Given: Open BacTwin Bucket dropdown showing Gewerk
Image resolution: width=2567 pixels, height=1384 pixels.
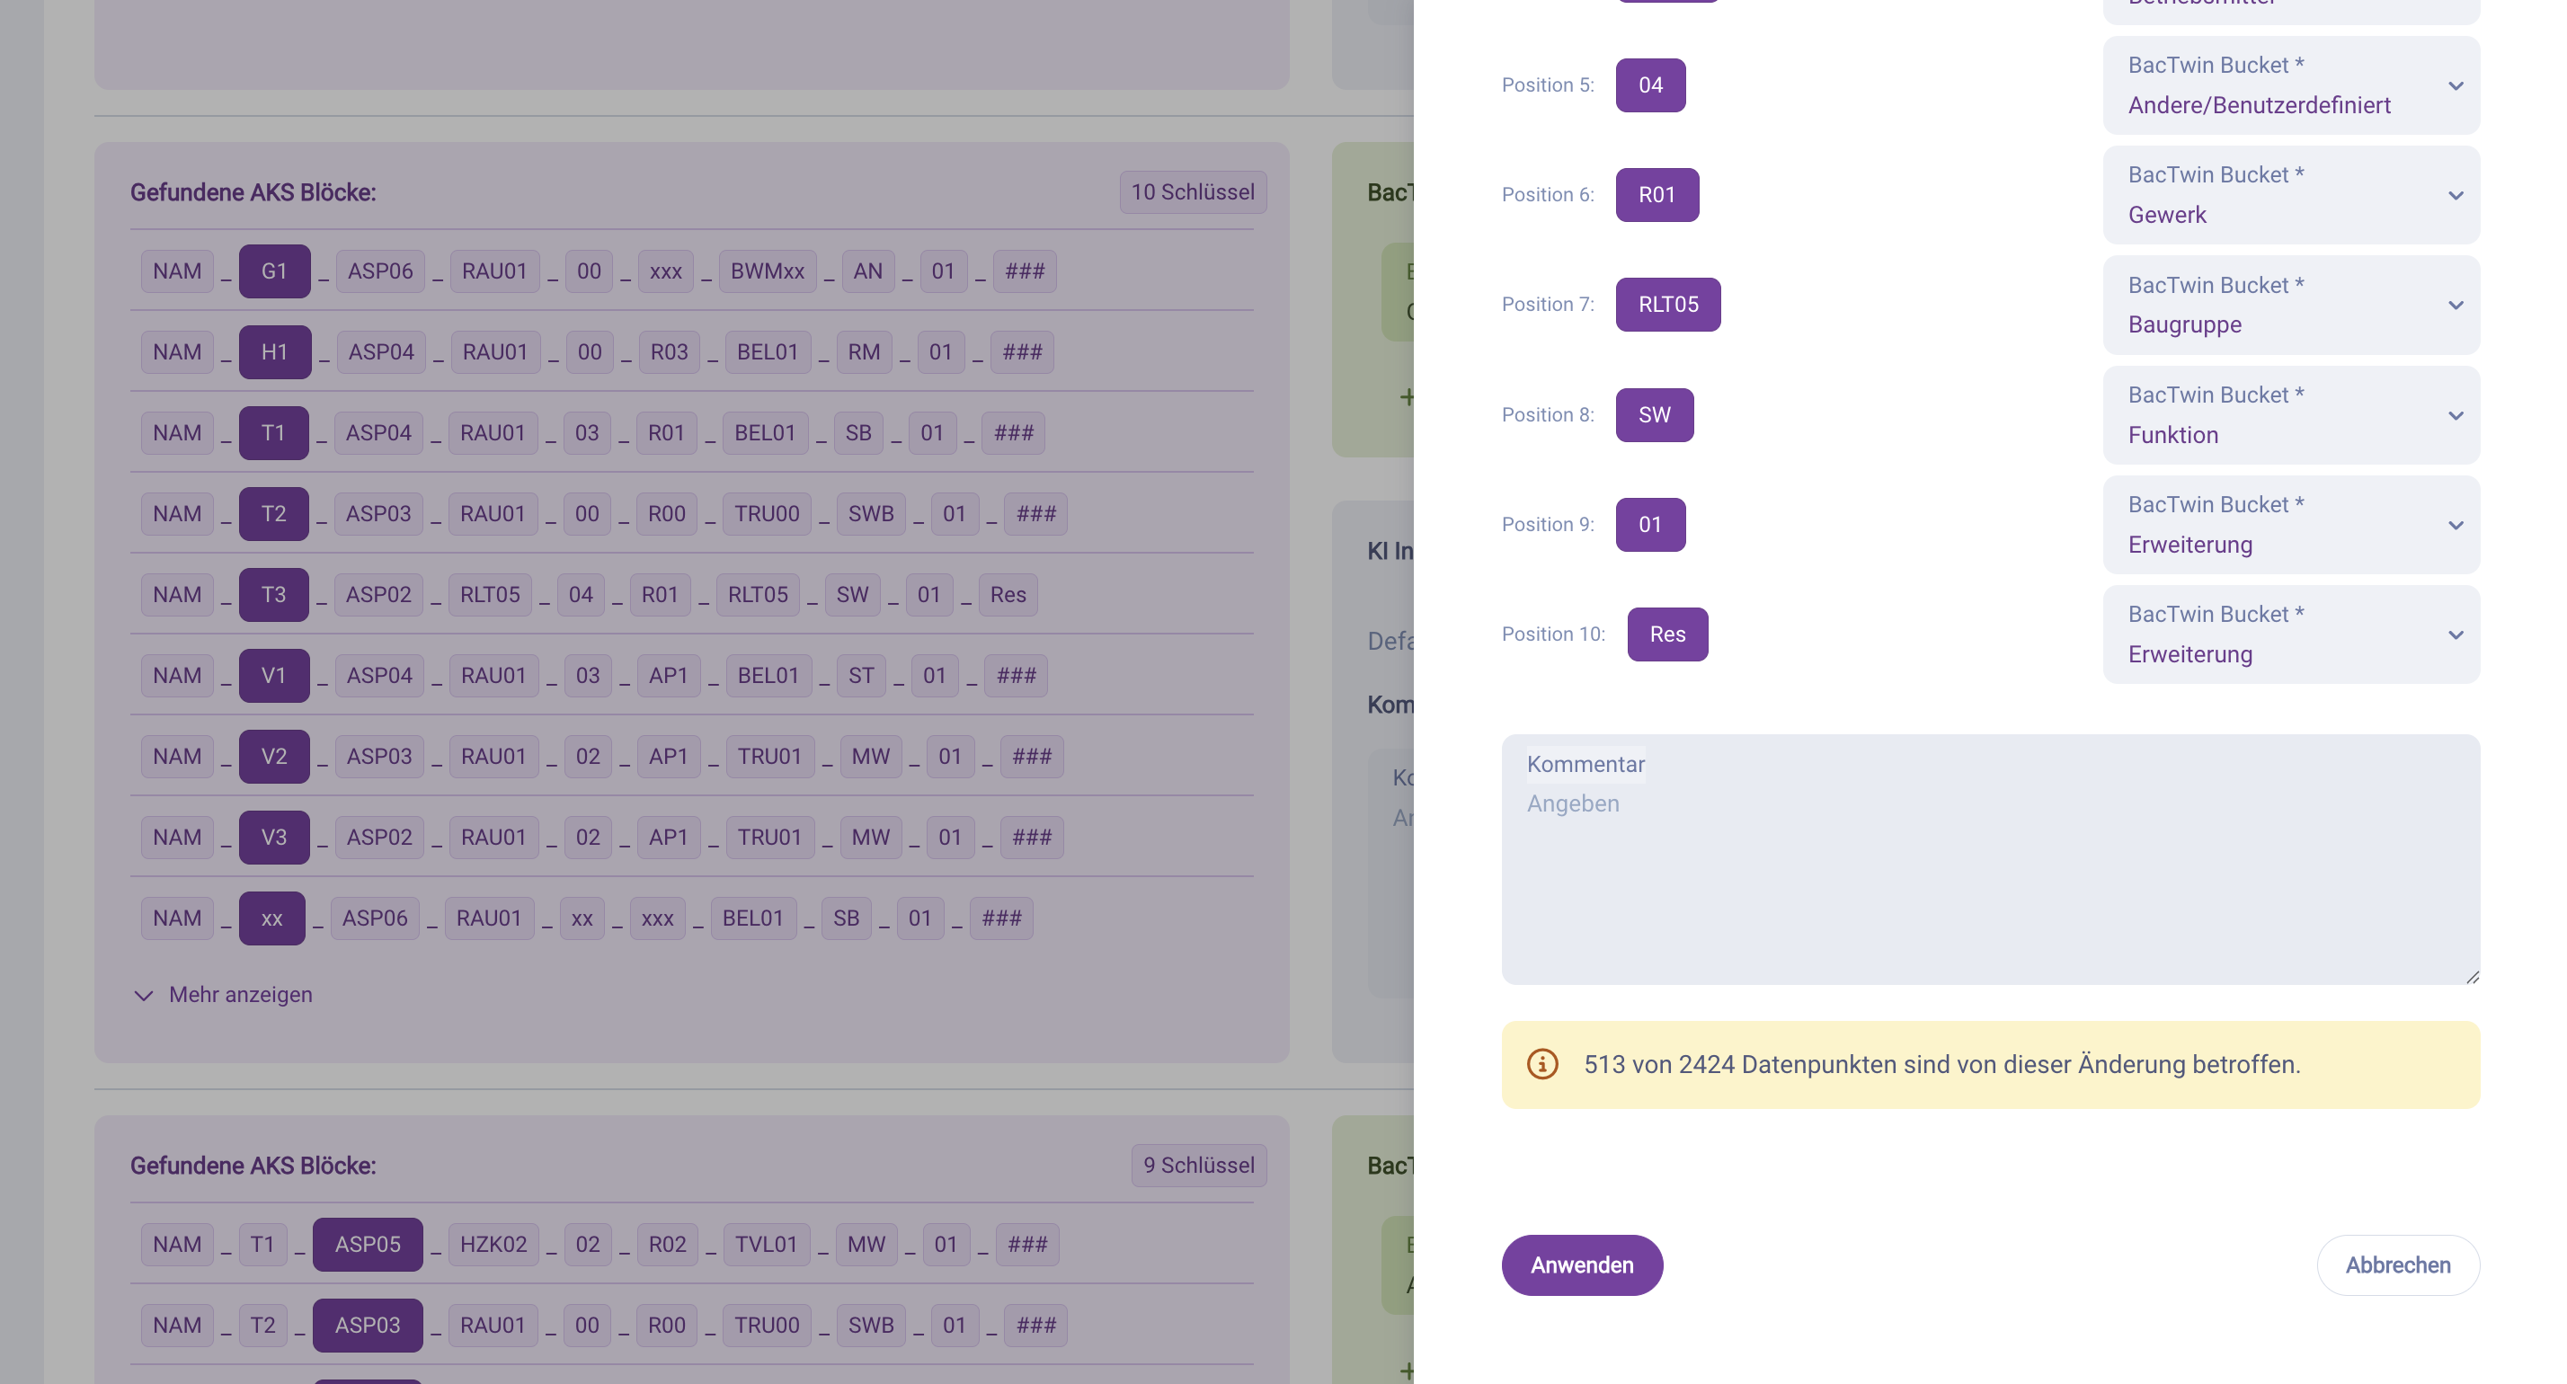Looking at the screenshot, I should [2290, 195].
